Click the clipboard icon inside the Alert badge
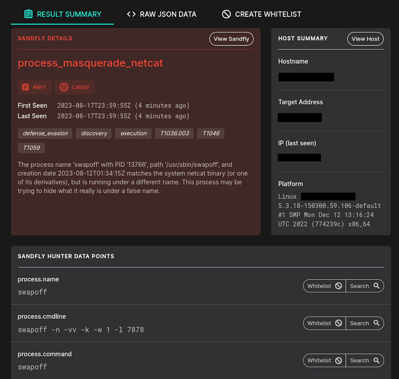Image resolution: width=399 pixels, height=379 pixels. 26,87
